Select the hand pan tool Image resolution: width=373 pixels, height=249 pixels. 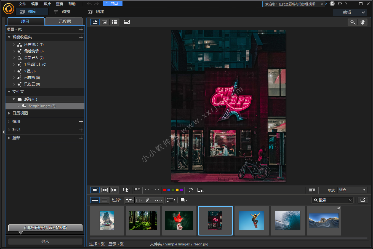(363, 22)
